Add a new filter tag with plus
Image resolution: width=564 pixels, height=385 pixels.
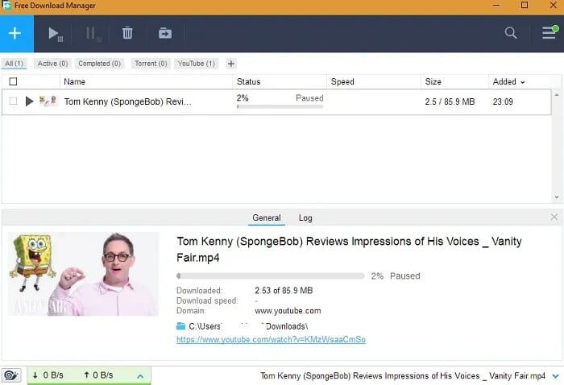coord(231,64)
